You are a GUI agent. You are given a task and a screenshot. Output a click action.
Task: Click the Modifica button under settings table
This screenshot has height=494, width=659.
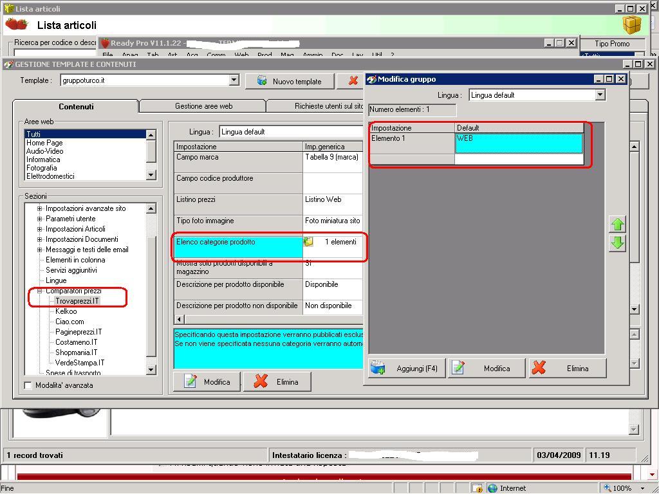[x=207, y=381]
